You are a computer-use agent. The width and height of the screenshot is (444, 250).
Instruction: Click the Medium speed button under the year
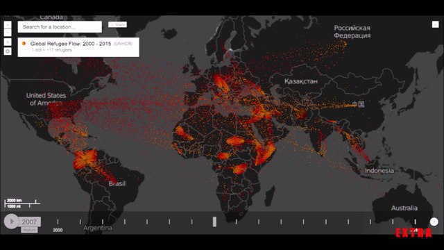tap(29, 230)
